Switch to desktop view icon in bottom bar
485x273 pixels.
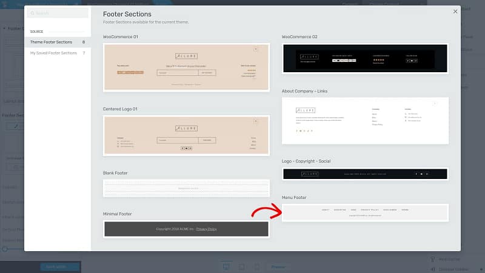tap(226, 266)
